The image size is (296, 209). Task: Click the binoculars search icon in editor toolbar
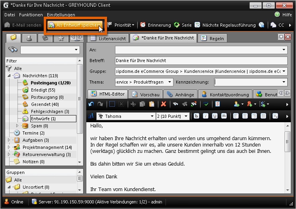tap(175, 104)
